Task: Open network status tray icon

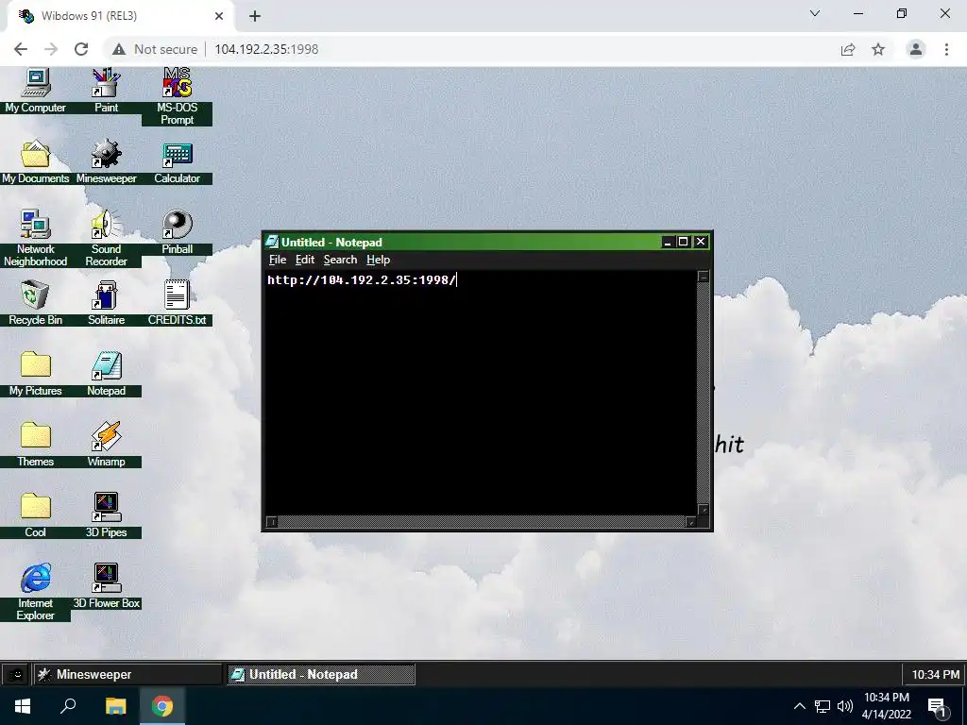Action: tap(823, 706)
